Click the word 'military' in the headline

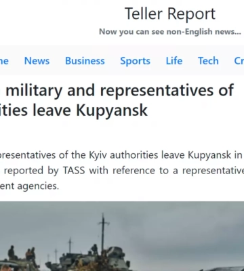[x=34, y=91]
